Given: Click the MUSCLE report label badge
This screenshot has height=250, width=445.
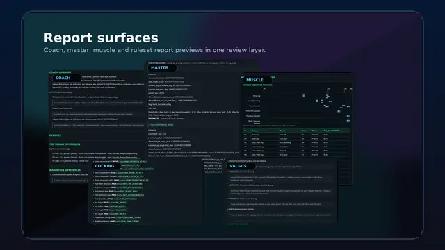Looking at the screenshot, I should click(257, 80).
